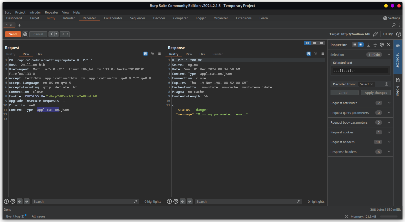Open Decoded from Select dropdown
The width and height of the screenshot is (405, 222).
click(366, 84)
